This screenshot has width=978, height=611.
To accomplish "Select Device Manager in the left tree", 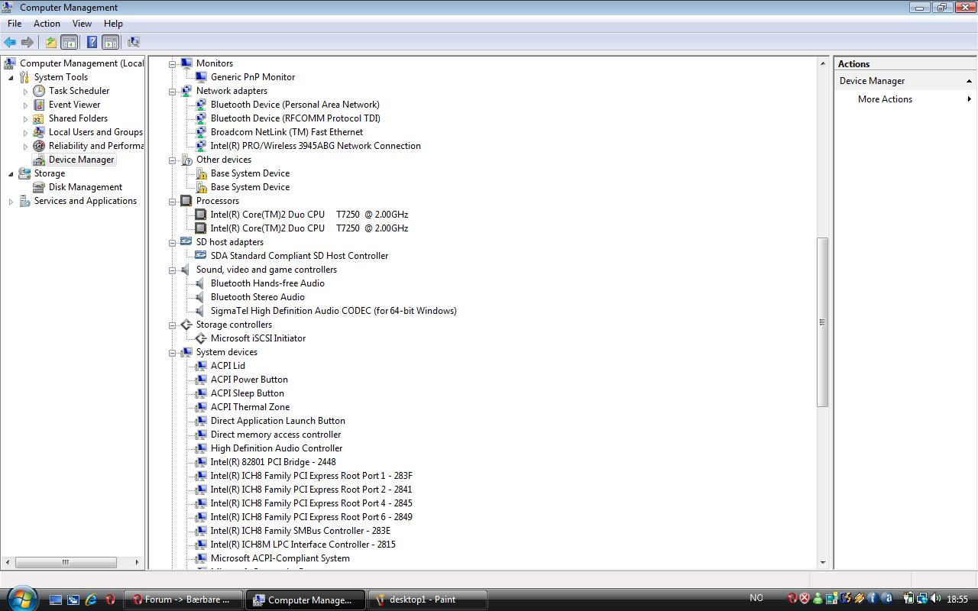I will click(81, 160).
